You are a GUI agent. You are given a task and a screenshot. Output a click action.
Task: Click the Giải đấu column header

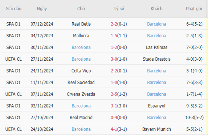pyautogui.click(x=13, y=9)
